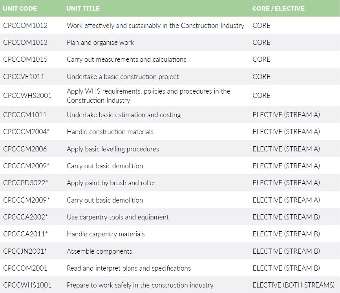Click 'Carry out measurements and calculations' title

[126, 59]
